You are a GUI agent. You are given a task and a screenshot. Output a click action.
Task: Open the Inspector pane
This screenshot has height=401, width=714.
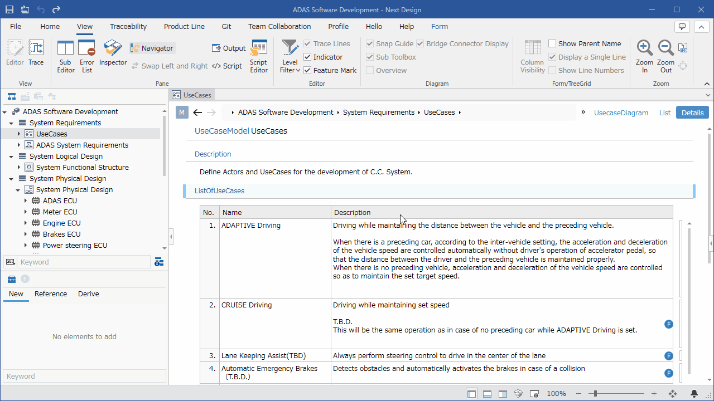[113, 53]
